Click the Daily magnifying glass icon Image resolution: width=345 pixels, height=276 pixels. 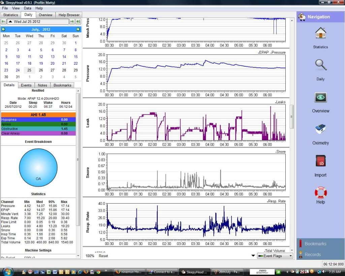coord(320,65)
